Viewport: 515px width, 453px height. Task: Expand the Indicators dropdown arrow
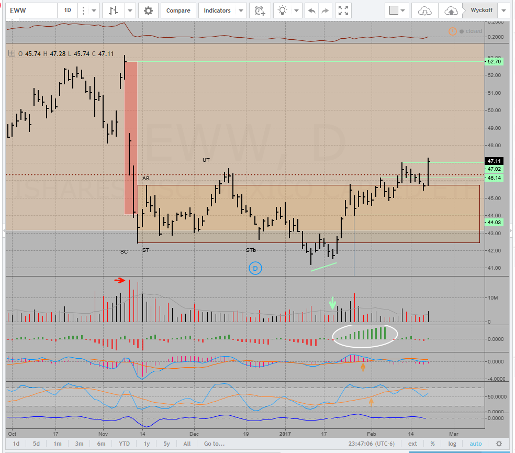tap(241, 10)
